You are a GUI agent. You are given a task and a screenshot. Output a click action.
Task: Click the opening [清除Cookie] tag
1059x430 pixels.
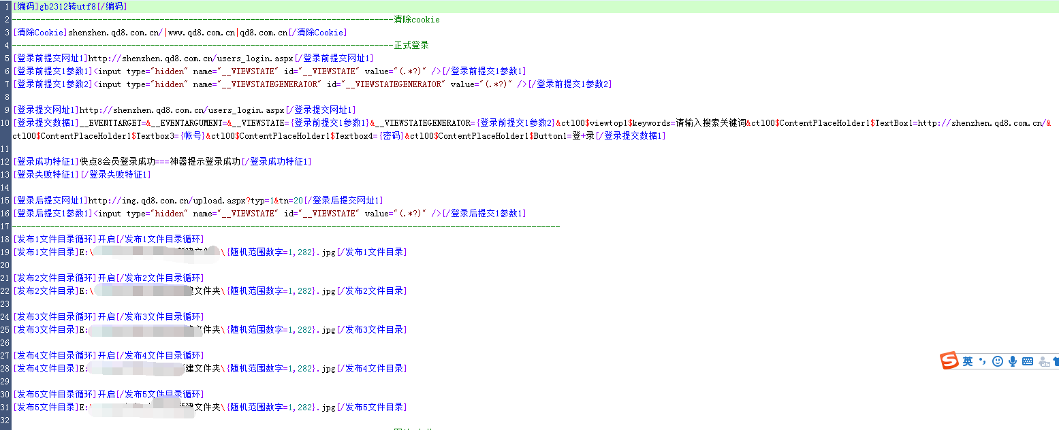(40, 33)
